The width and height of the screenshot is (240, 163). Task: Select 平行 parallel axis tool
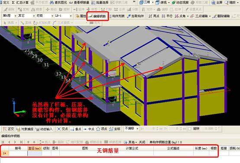(167, 16)
